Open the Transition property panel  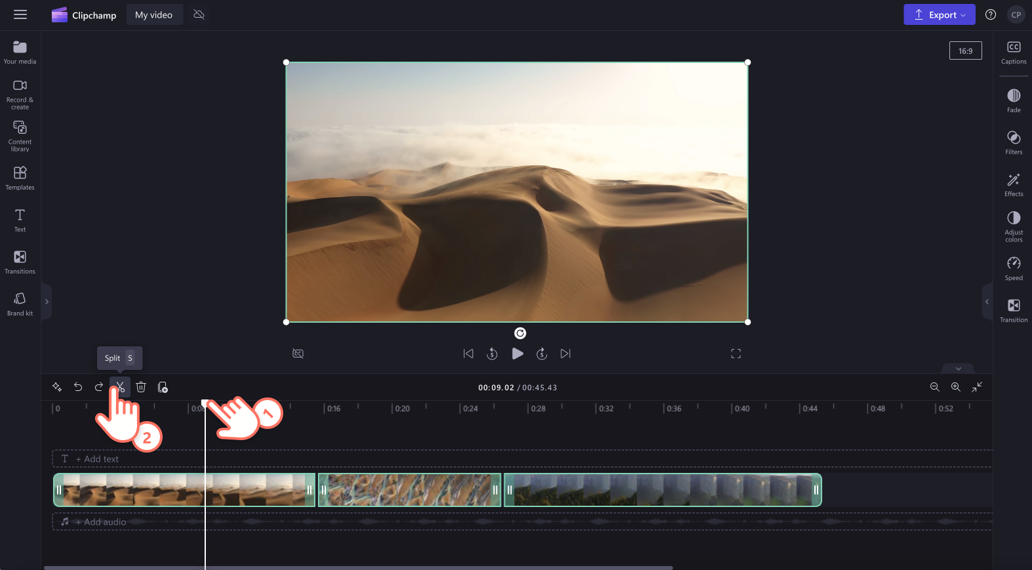(1014, 311)
